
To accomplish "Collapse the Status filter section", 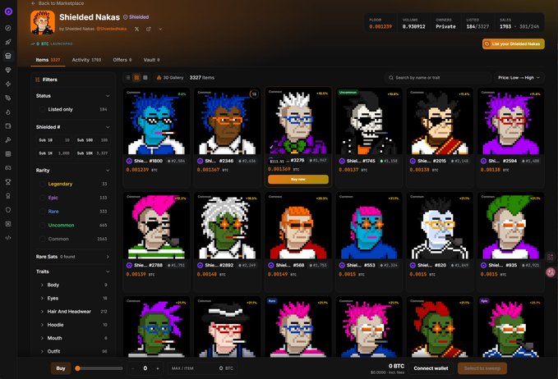I will pos(108,96).
